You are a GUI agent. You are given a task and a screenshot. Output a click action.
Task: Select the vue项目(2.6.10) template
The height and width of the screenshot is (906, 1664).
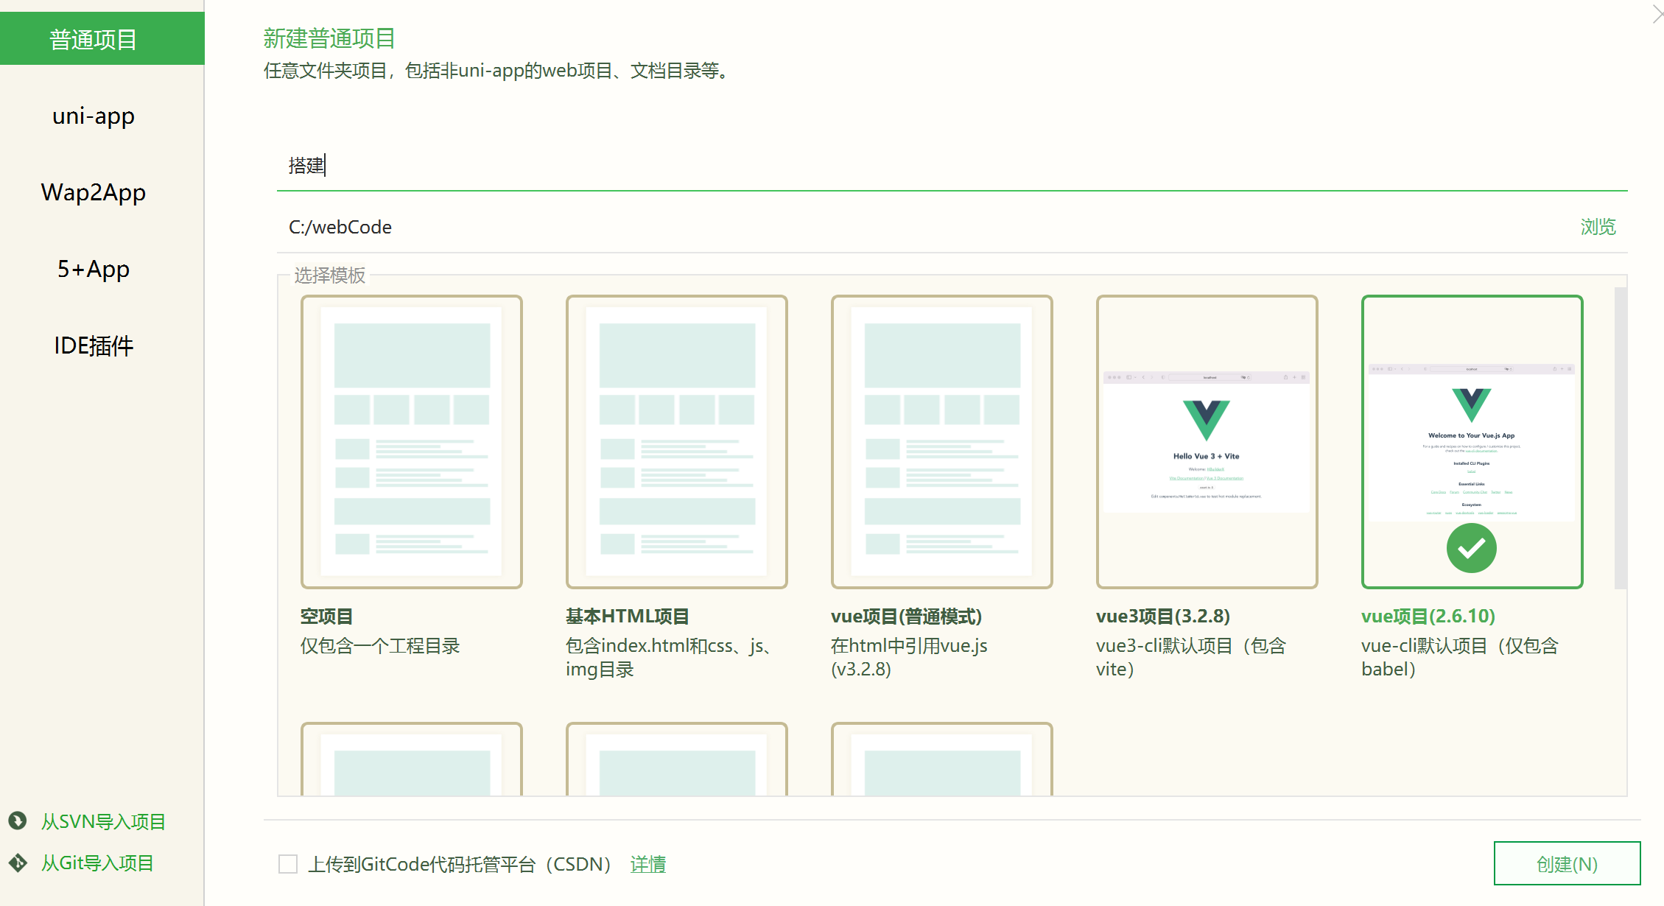(1472, 441)
